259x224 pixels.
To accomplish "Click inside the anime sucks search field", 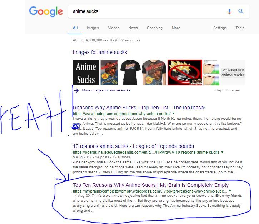I will click(x=147, y=11).
